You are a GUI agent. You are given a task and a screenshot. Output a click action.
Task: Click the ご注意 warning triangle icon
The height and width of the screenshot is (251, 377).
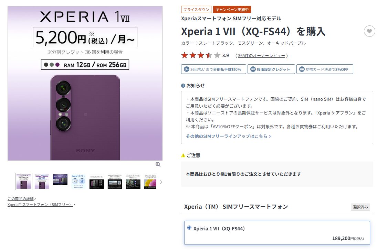click(x=183, y=155)
